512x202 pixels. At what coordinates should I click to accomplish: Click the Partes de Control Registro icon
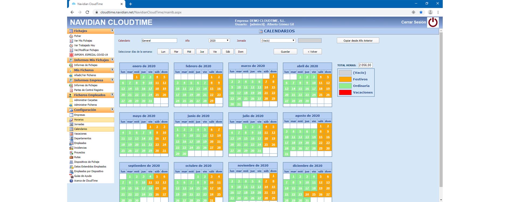coord(71,90)
